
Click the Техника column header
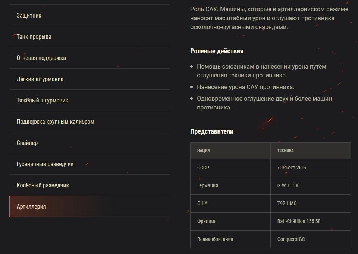[x=285, y=151]
